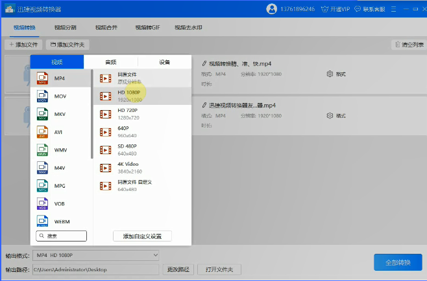Switch to 视频转换 tab

(25, 27)
